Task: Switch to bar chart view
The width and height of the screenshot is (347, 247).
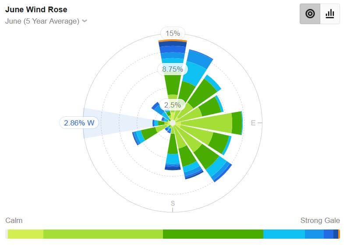Action: click(x=330, y=14)
